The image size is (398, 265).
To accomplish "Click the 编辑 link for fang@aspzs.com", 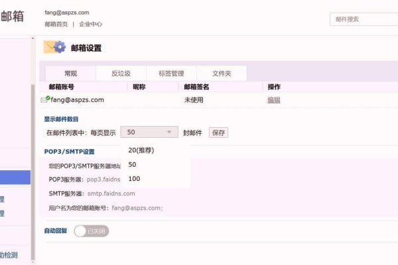I will coord(274,100).
